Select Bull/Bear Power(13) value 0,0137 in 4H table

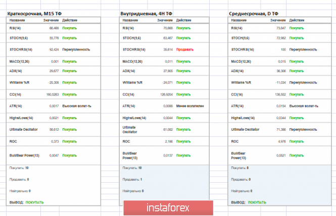tap(168, 155)
